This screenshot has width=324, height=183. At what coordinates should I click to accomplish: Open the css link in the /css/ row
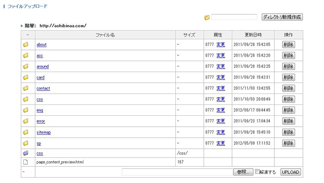(x=40, y=153)
